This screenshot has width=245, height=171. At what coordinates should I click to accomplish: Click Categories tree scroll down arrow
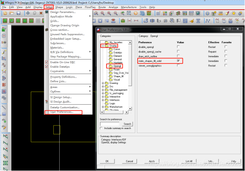130,109
